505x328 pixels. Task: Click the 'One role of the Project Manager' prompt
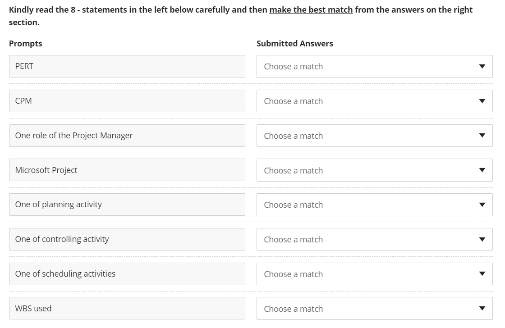127,136
